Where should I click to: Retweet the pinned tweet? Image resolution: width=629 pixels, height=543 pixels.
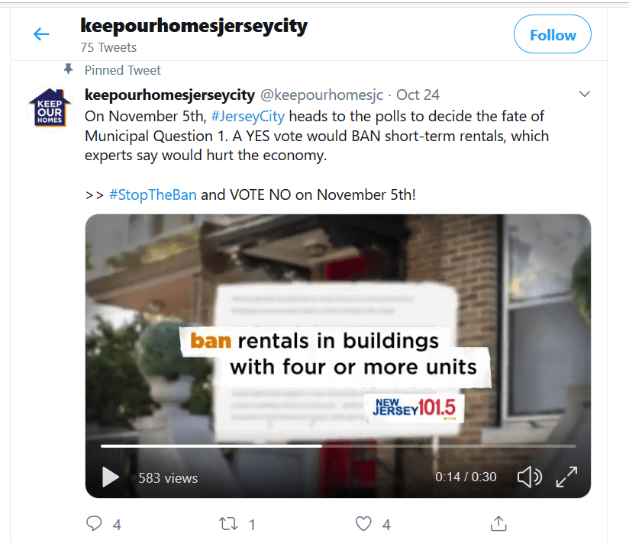[x=228, y=524]
